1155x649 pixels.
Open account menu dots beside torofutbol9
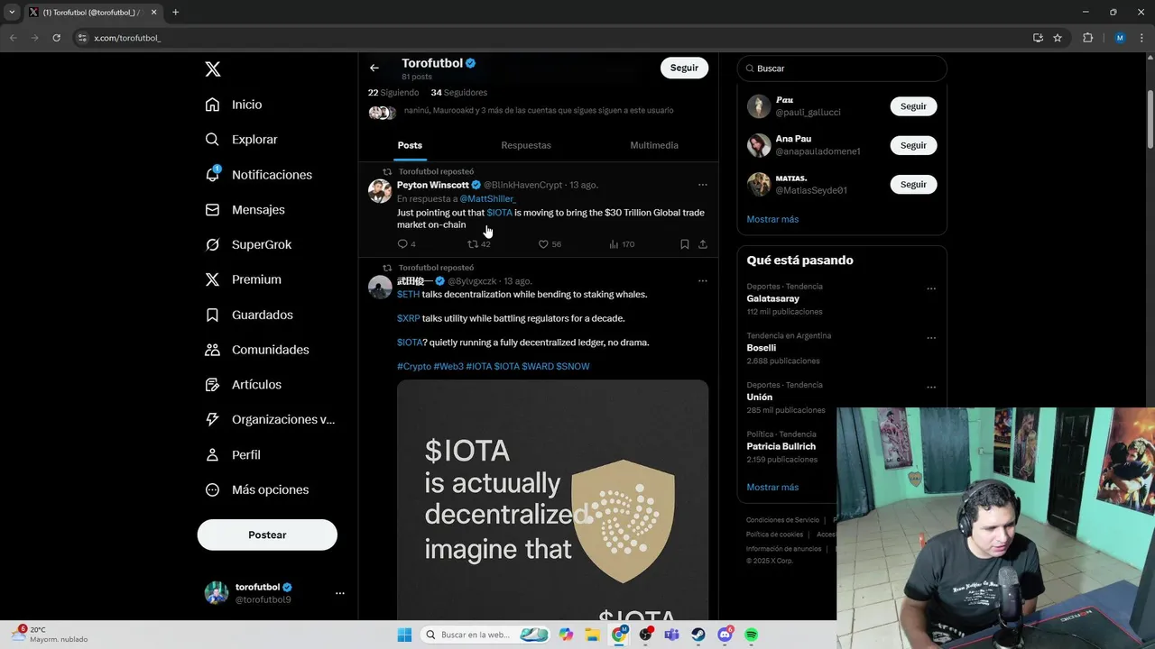340,593
